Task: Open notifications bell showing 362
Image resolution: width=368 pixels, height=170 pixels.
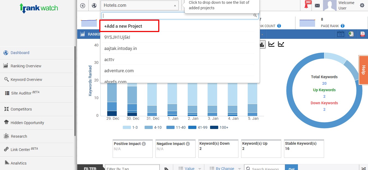Action: (307, 5)
